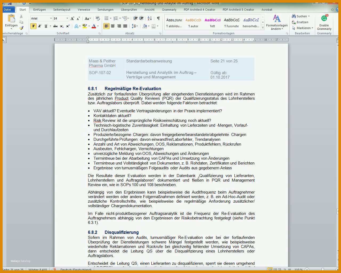Open the Datei tab

point(7,10)
